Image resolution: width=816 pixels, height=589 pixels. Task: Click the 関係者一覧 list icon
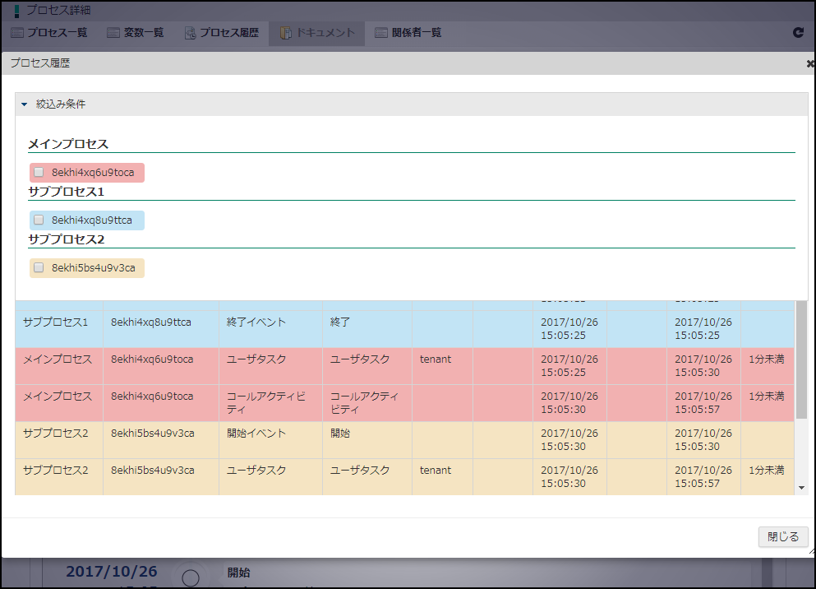coord(381,33)
